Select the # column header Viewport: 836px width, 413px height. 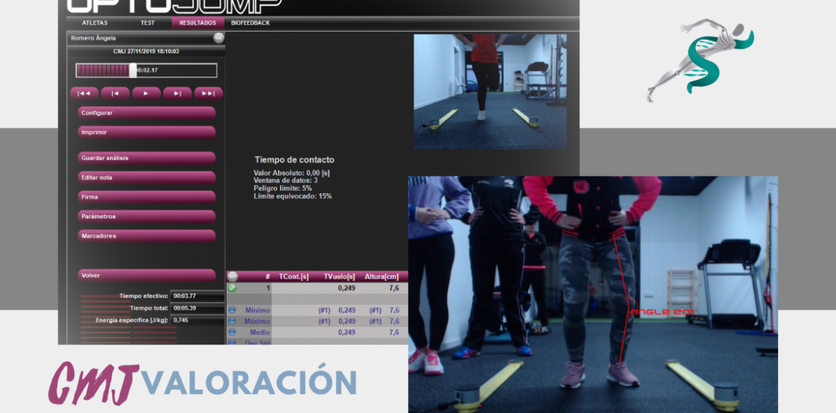[x=267, y=277]
